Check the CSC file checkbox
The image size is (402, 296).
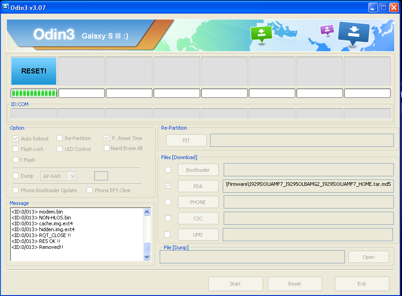(168, 218)
